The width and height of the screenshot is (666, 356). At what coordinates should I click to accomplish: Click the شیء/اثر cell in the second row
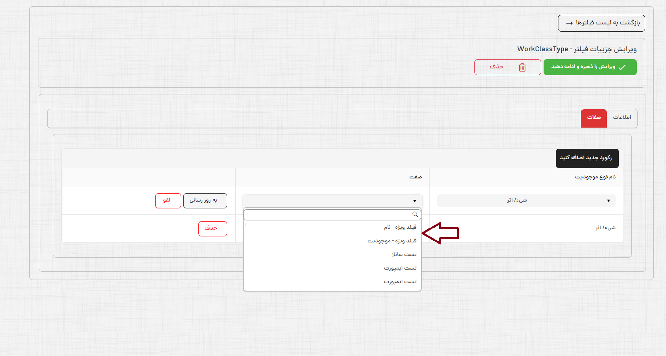click(605, 228)
